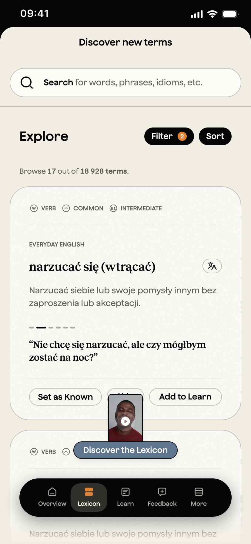251x544 pixels.
Task: Play the video thumbnail of smiling man
Action: click(125, 421)
